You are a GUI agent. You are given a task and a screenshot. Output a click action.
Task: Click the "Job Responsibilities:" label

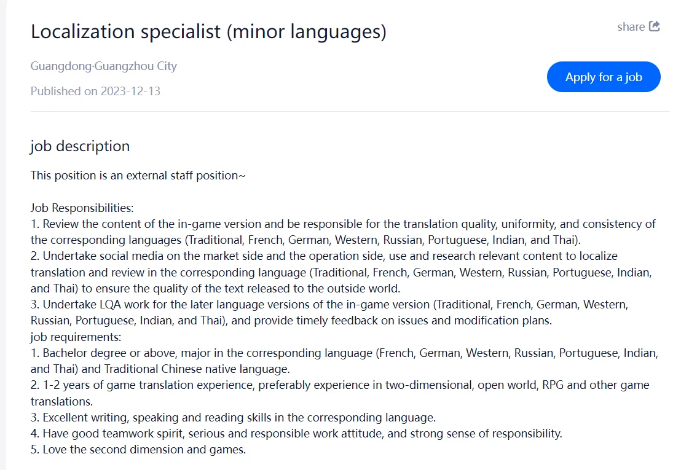click(x=82, y=208)
